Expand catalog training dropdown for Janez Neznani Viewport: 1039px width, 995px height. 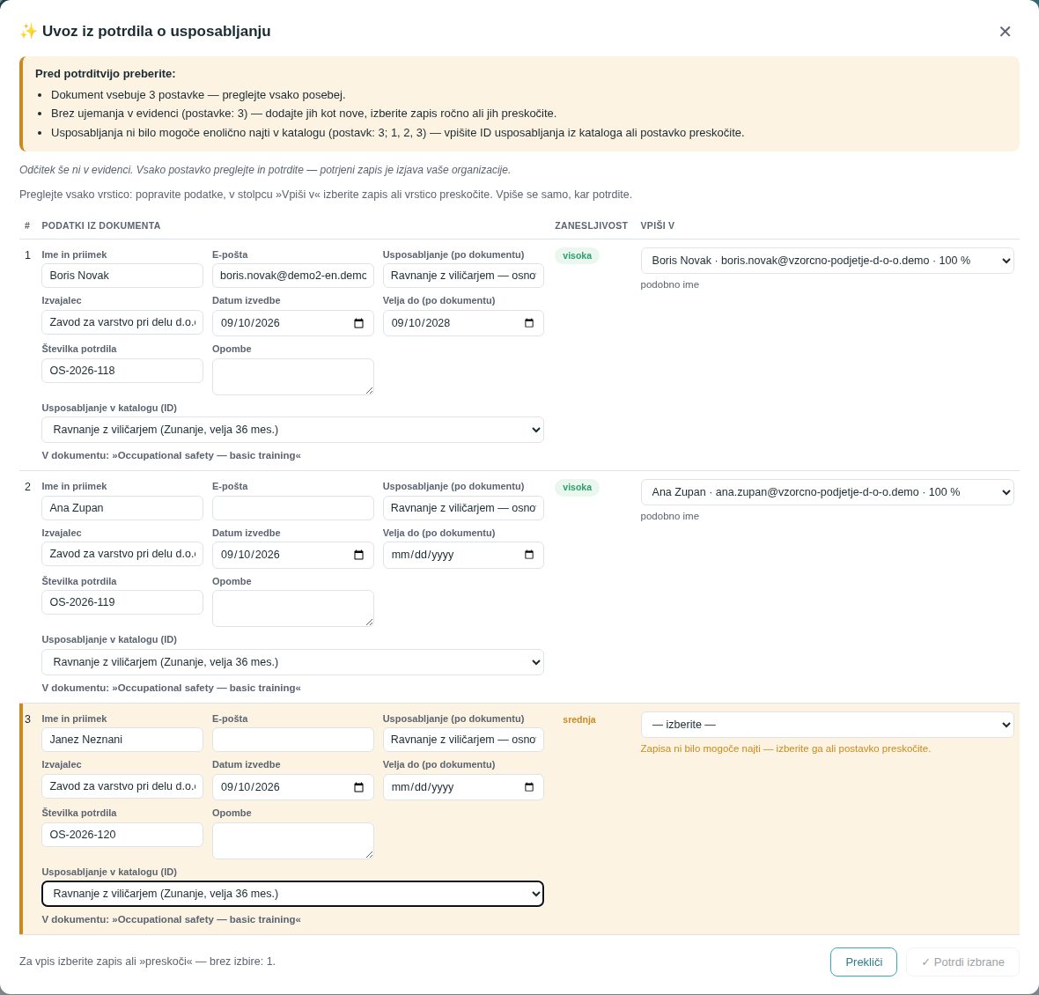(x=293, y=894)
